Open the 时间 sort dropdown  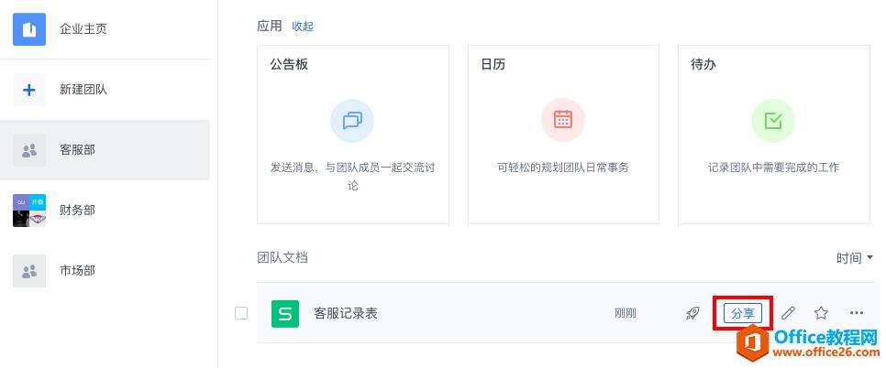point(855,258)
